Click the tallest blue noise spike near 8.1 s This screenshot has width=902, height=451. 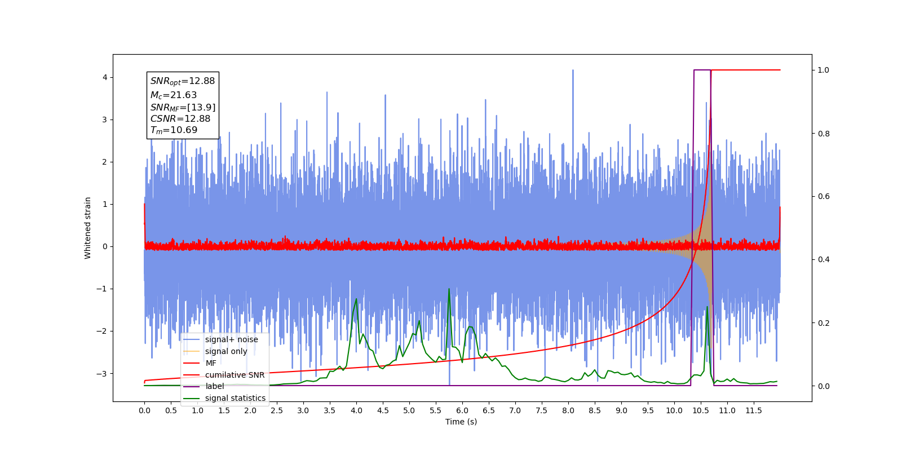point(573,72)
